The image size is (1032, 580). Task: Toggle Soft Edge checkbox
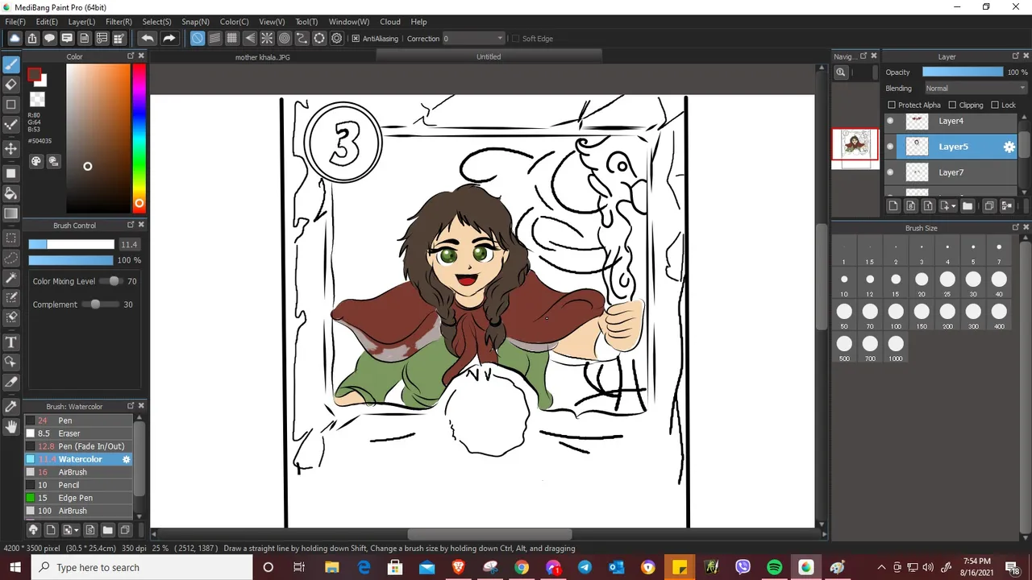click(514, 39)
